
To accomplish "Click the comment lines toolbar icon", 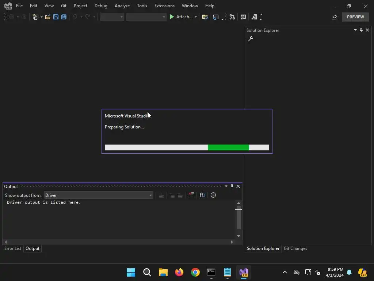I will [243, 17].
